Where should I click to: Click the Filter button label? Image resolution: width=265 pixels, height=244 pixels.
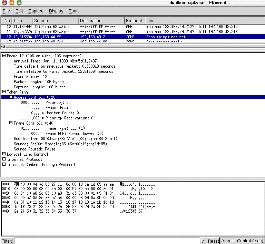[7, 241]
